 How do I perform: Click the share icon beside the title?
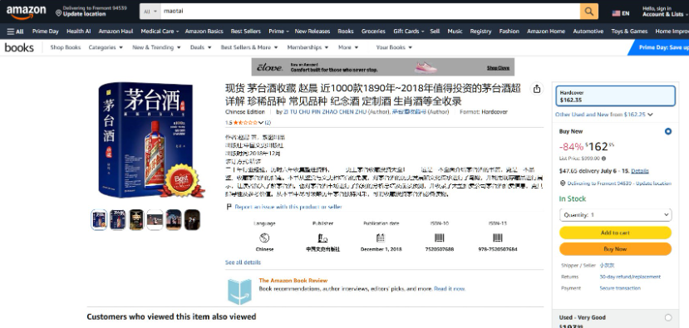pos(537,89)
